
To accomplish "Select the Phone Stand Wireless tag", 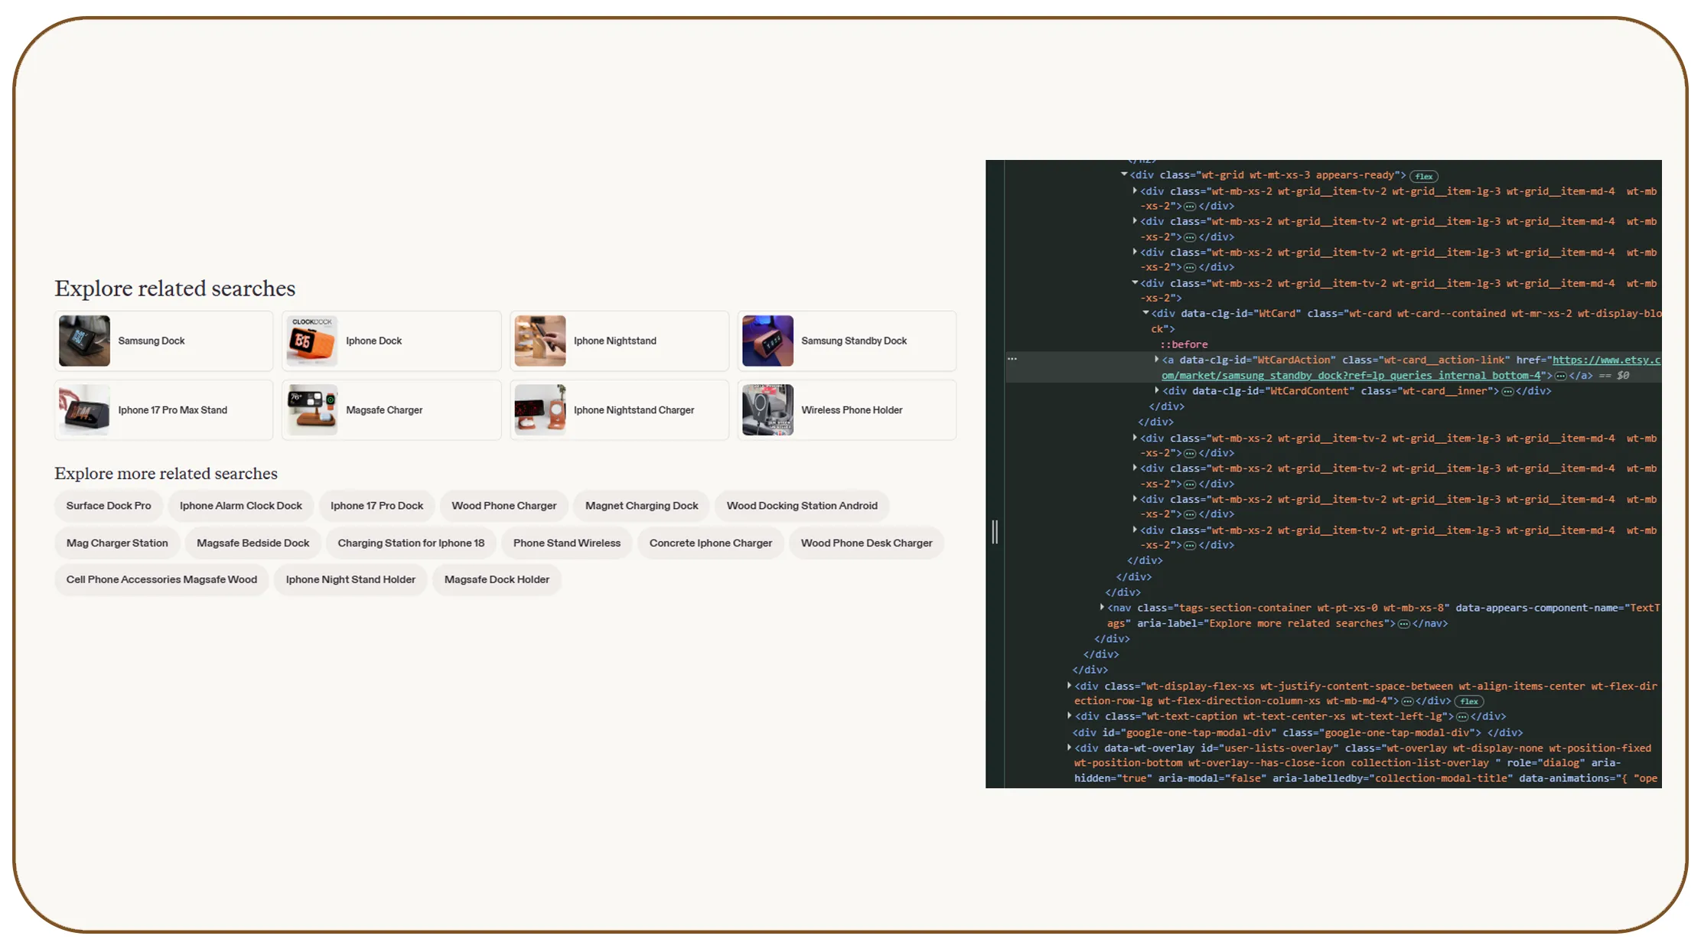I will tap(567, 543).
